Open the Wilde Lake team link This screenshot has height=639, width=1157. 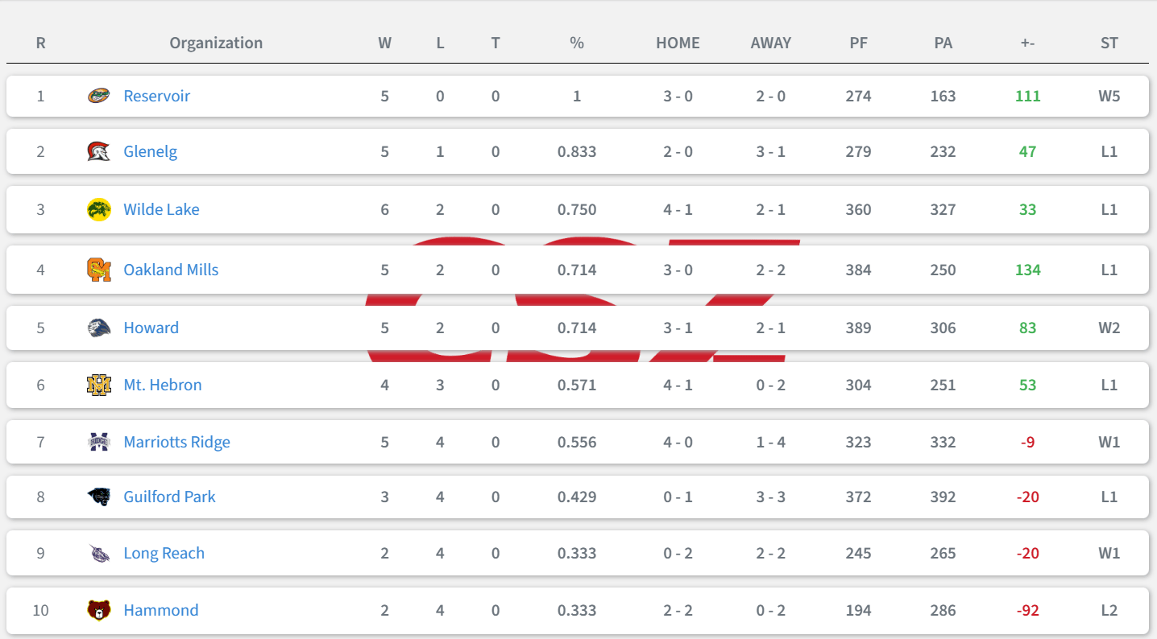click(161, 209)
